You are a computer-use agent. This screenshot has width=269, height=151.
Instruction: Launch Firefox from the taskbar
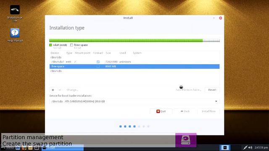tap(24, 148)
